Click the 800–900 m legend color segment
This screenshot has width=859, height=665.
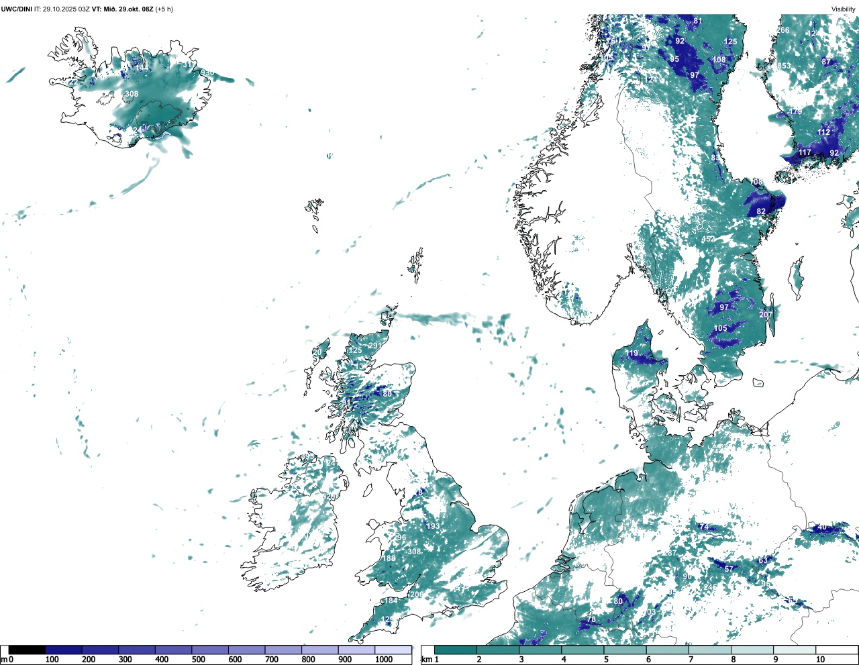320,650
